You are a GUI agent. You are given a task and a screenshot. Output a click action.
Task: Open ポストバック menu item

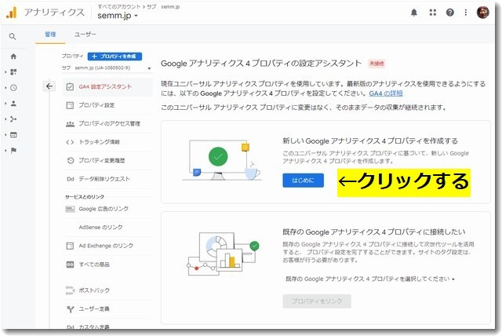point(107,290)
